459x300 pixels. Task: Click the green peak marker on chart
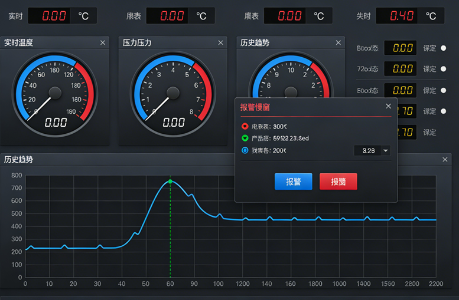tap(170, 182)
